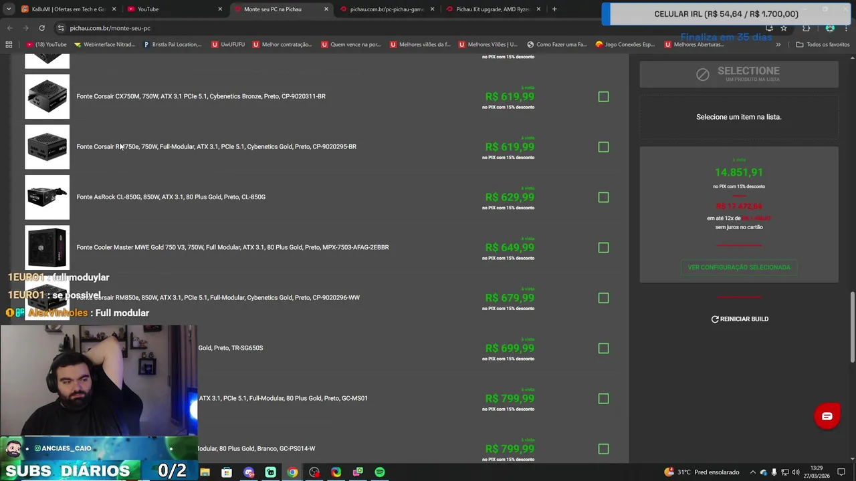The width and height of the screenshot is (856, 481).
Task: Check the AsRock CL-850G power supply
Action: (603, 197)
